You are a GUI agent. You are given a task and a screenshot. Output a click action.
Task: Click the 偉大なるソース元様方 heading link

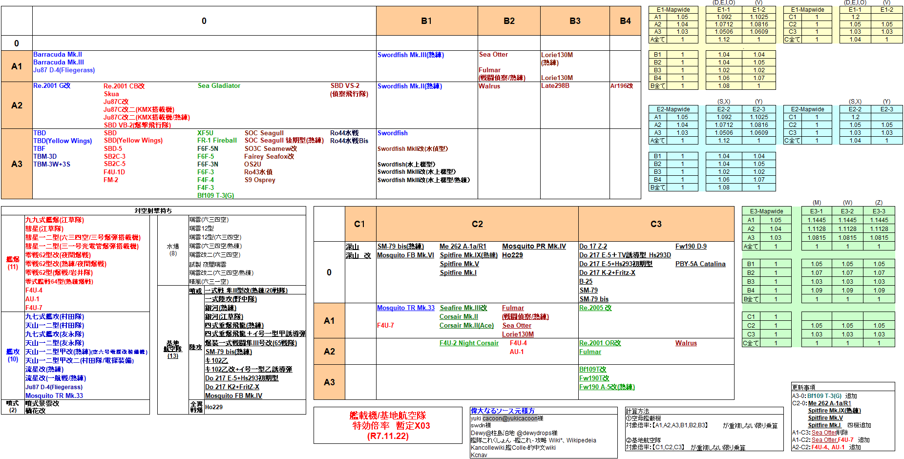503,411
